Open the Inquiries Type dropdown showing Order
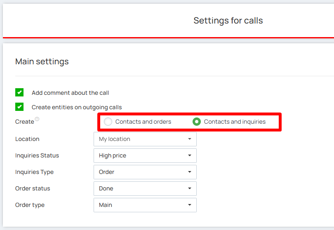Viewport: 334px width, 230px height. coord(145,172)
